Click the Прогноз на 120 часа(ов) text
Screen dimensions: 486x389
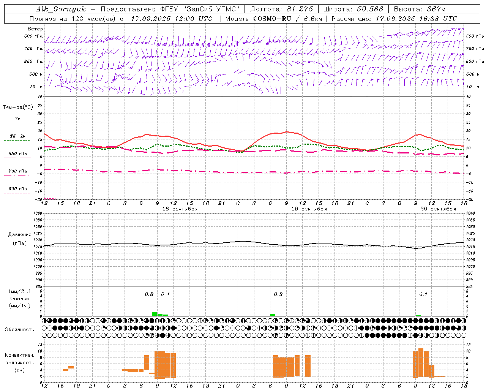coord(73,19)
